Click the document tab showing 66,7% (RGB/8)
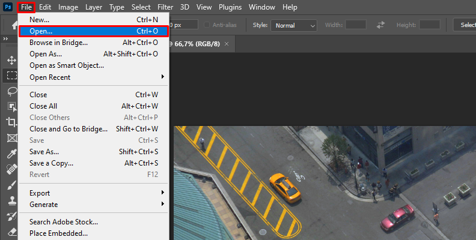 pos(202,44)
